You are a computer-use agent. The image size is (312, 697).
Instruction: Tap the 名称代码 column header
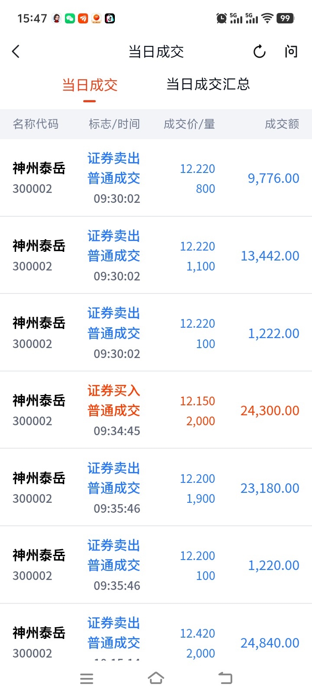pyautogui.click(x=36, y=124)
